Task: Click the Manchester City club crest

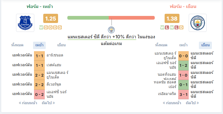Action: pos(198,23)
